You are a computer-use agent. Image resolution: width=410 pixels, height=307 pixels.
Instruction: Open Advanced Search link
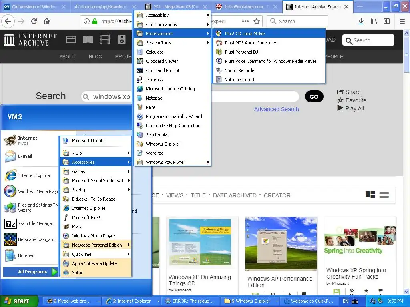click(x=276, y=109)
